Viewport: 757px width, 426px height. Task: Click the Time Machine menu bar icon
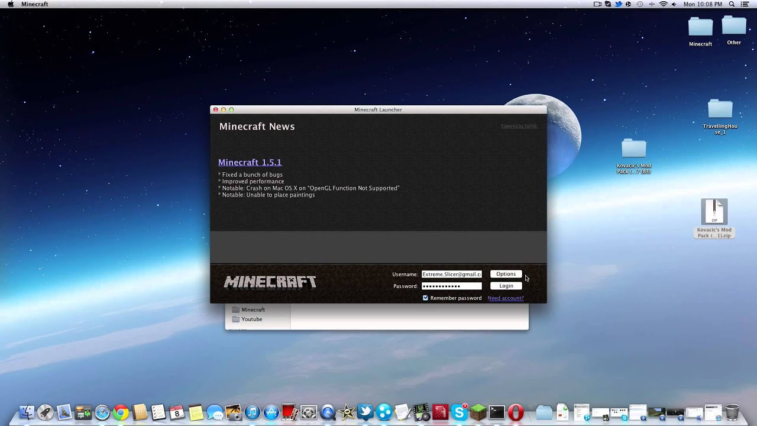point(640,4)
